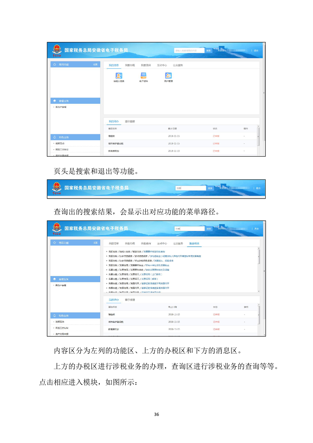Image resolution: width=313 pixels, height=443 pixels.
Task: Click the 纳税人信息 icon in home screenshot
Action: click(119, 76)
